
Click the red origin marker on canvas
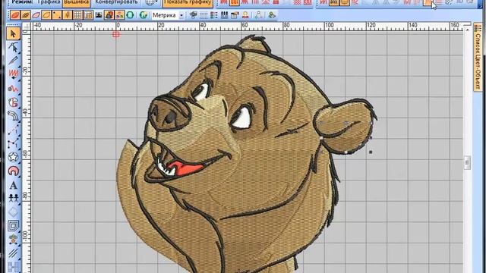(116, 34)
